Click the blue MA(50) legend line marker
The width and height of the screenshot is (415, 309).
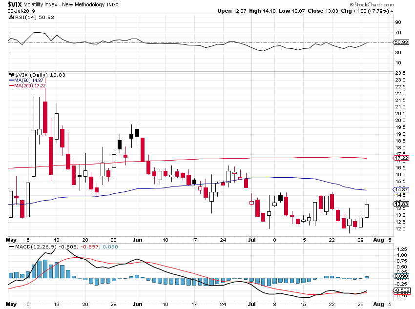tap(11, 81)
